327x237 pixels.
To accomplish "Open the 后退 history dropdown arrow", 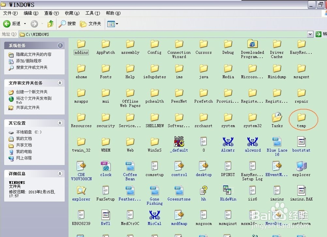I will 25,24.
